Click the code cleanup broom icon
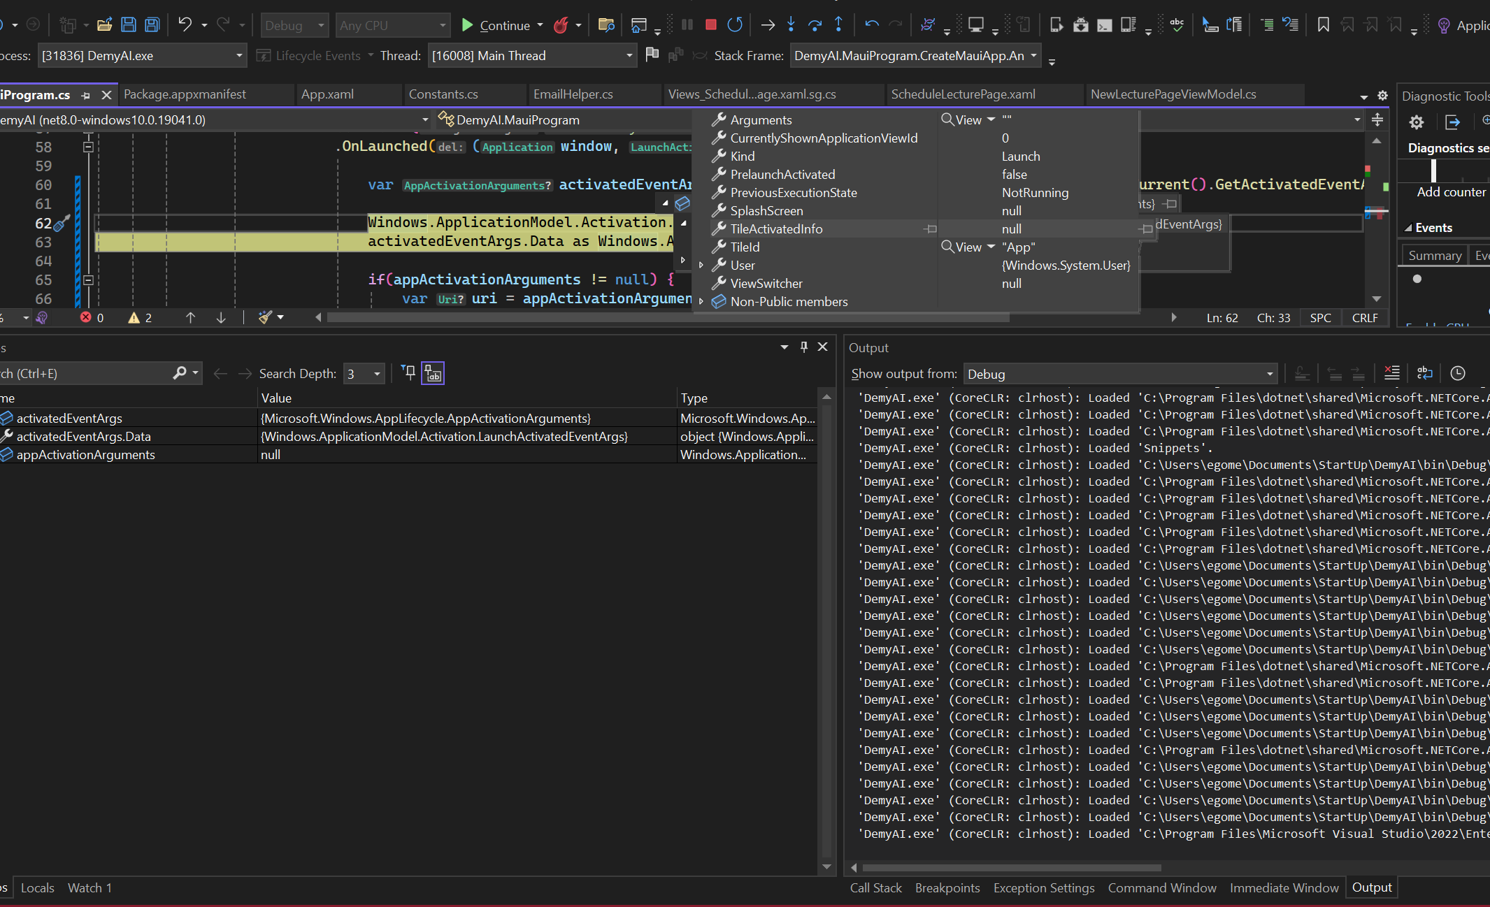The height and width of the screenshot is (907, 1490). [x=265, y=317]
